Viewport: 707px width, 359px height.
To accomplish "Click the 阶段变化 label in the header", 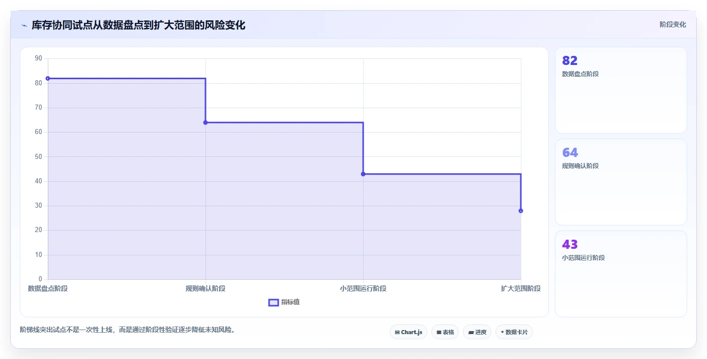I will click(x=672, y=24).
